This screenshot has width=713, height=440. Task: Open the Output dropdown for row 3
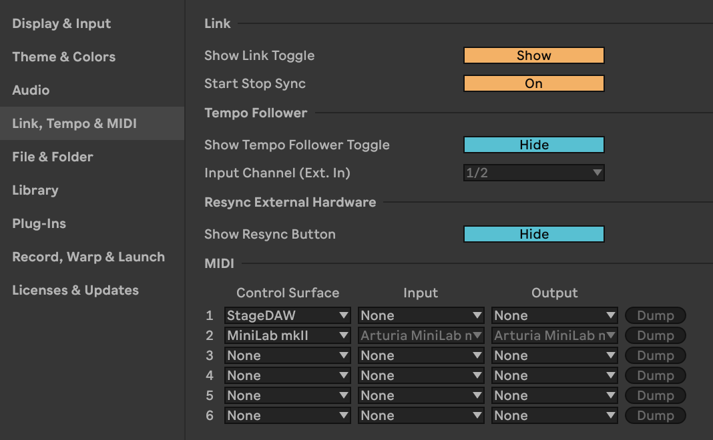(x=554, y=355)
